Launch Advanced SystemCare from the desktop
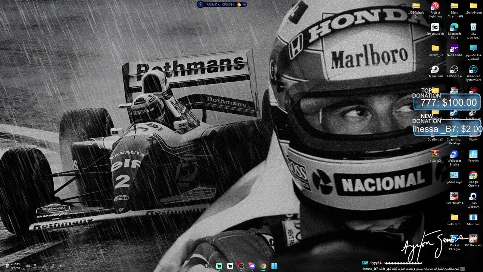This screenshot has height=272, width=483. pos(473,73)
